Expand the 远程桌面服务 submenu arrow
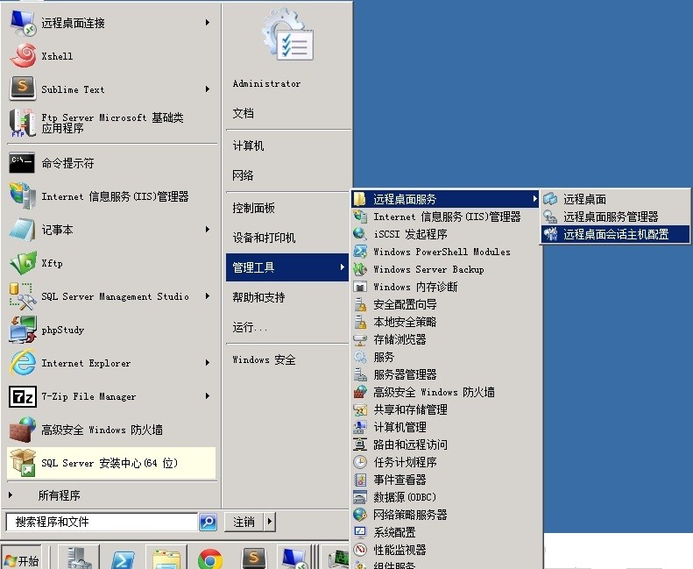The image size is (693, 569). point(534,199)
